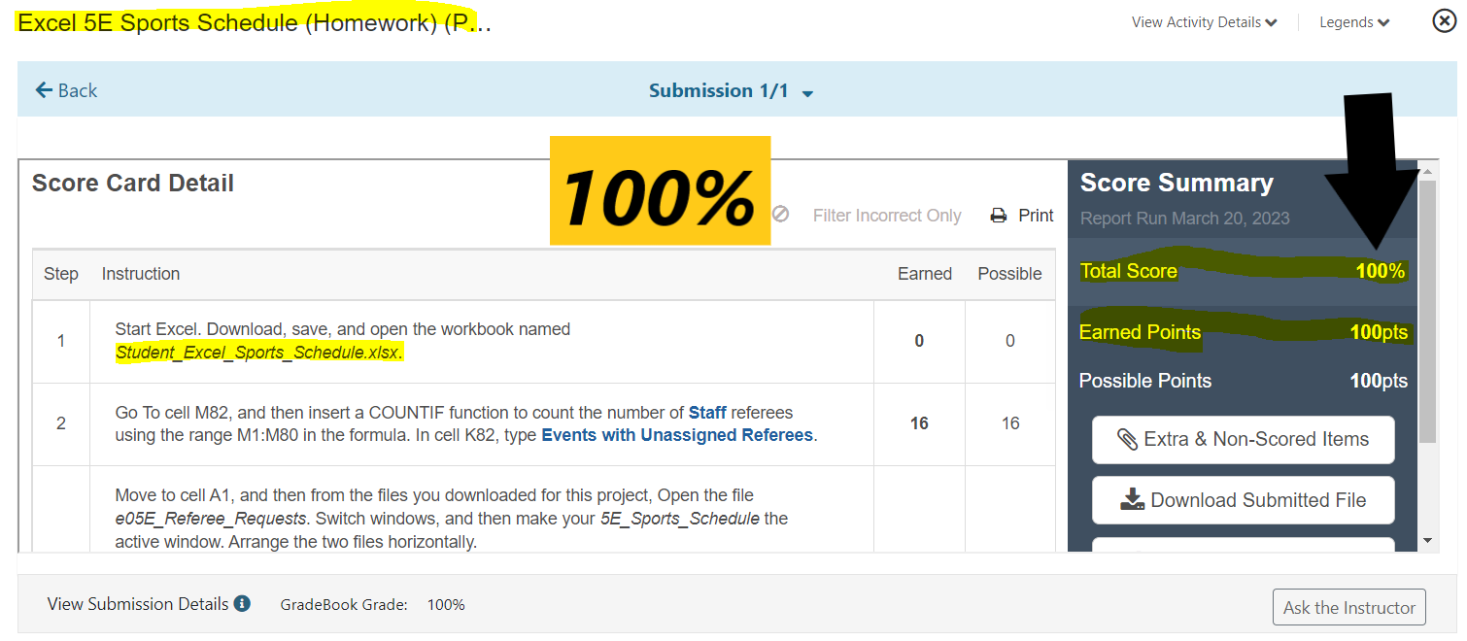The image size is (1467, 641).
Task: Click the paperclip icon on Extra Items
Action: [1128, 440]
